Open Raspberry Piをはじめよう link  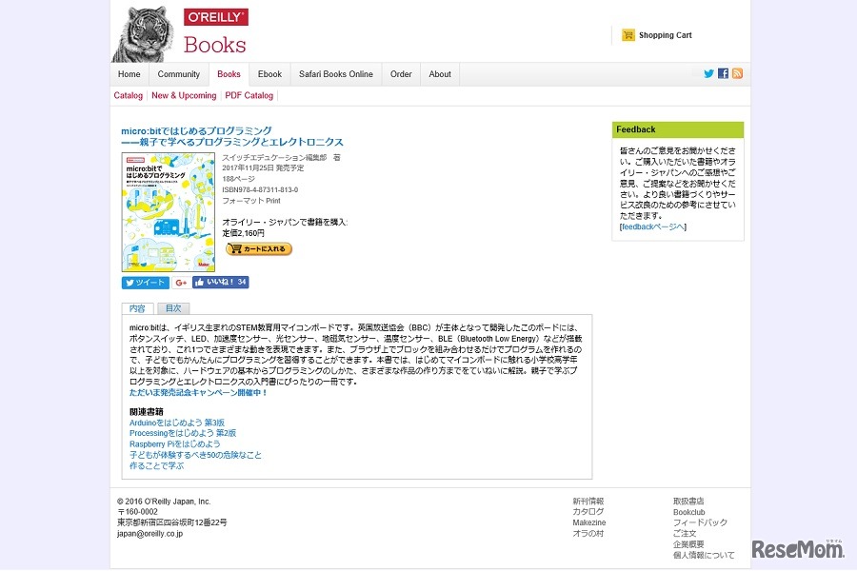click(175, 444)
